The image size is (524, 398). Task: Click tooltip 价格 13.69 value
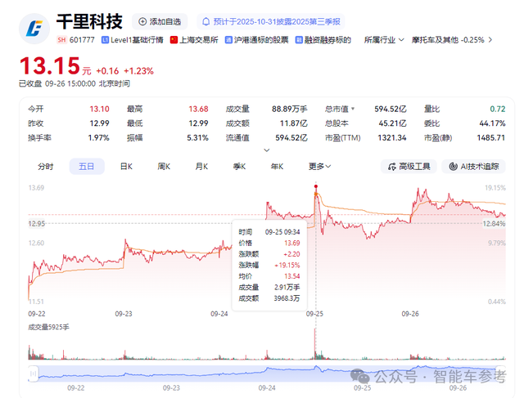292,244
